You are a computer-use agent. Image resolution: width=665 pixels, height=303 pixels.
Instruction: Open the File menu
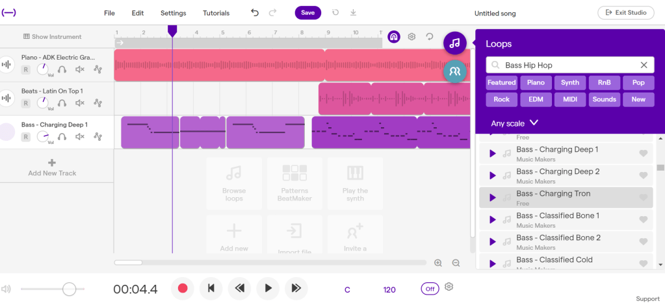109,13
